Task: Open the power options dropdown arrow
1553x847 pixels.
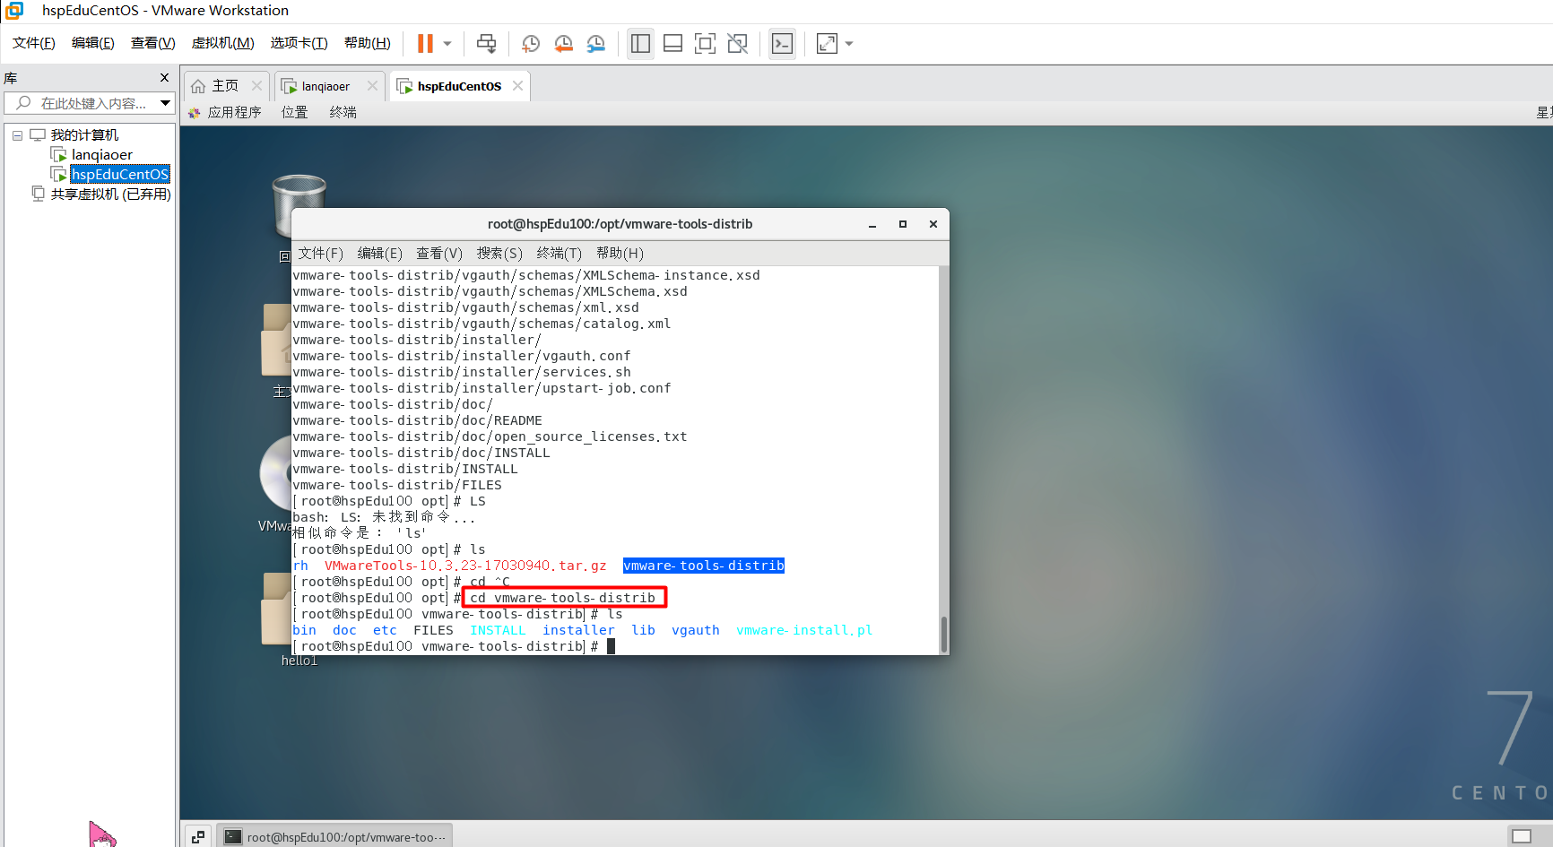Action: pos(447,43)
